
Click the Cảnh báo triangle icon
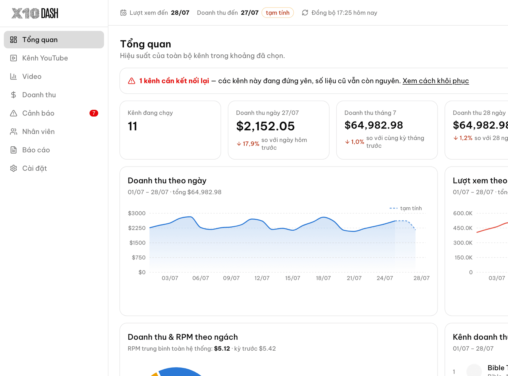point(14,113)
